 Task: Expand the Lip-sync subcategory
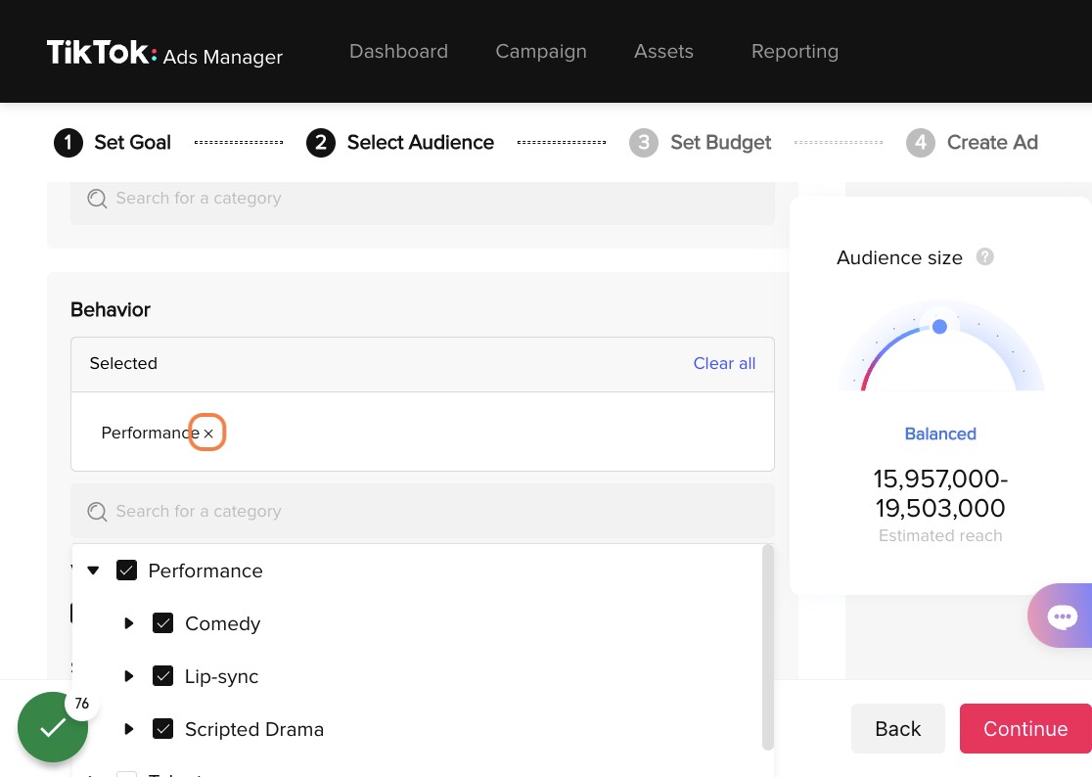pyautogui.click(x=129, y=676)
